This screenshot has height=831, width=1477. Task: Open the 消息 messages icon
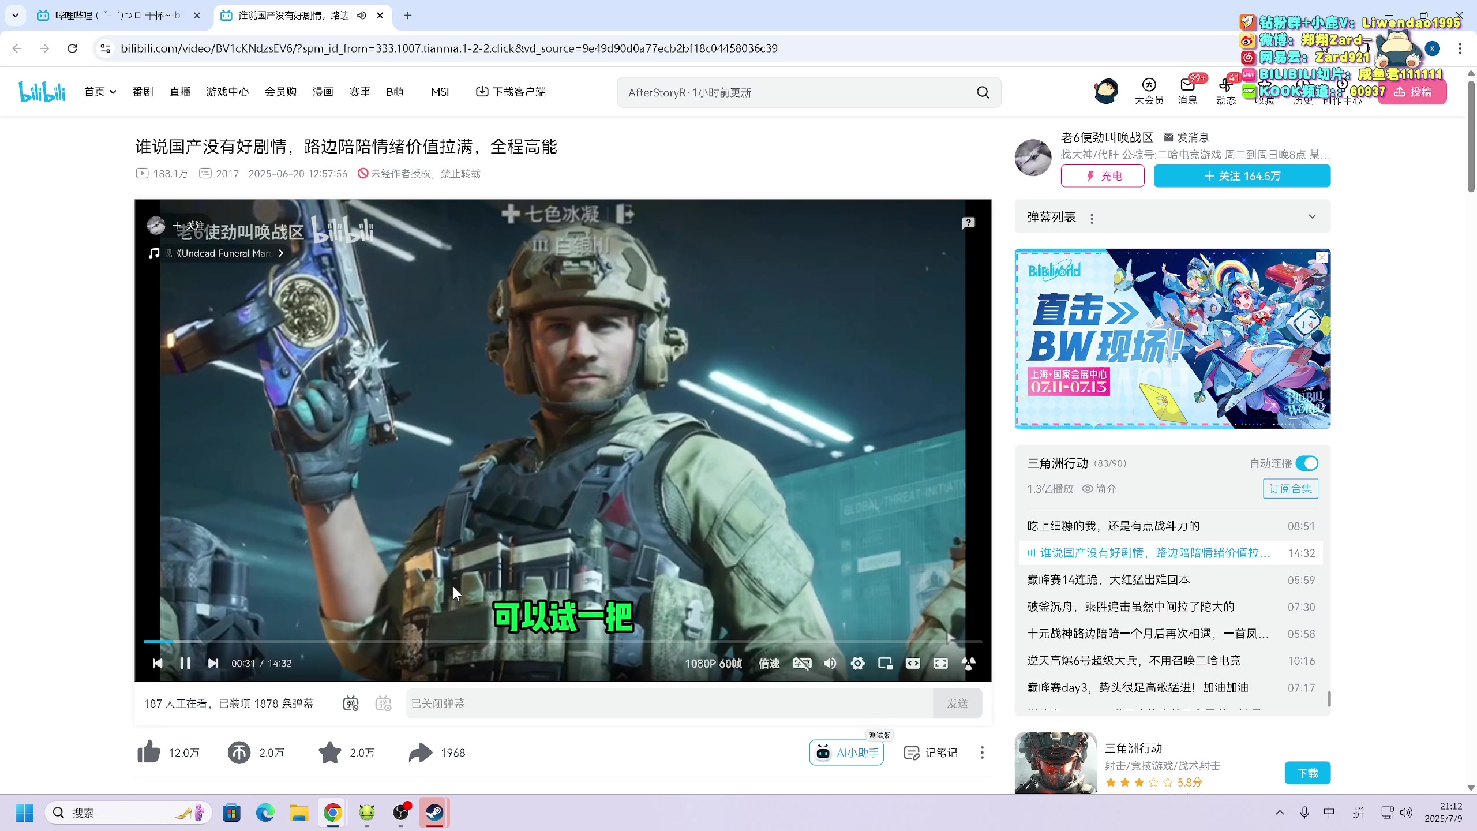(x=1187, y=92)
